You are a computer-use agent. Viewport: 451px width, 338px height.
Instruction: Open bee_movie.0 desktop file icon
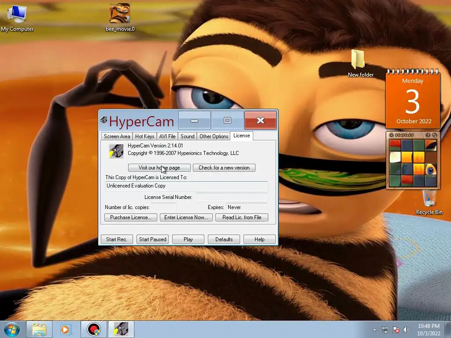[x=120, y=17]
